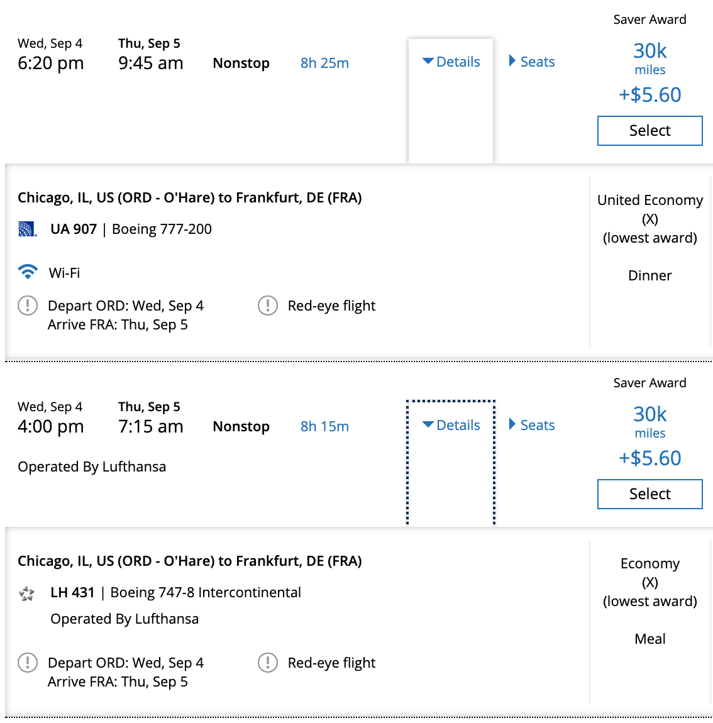Select the 4:00 pm Lufthansa Saver Award
Screen dimensions: 713x723
click(649, 494)
